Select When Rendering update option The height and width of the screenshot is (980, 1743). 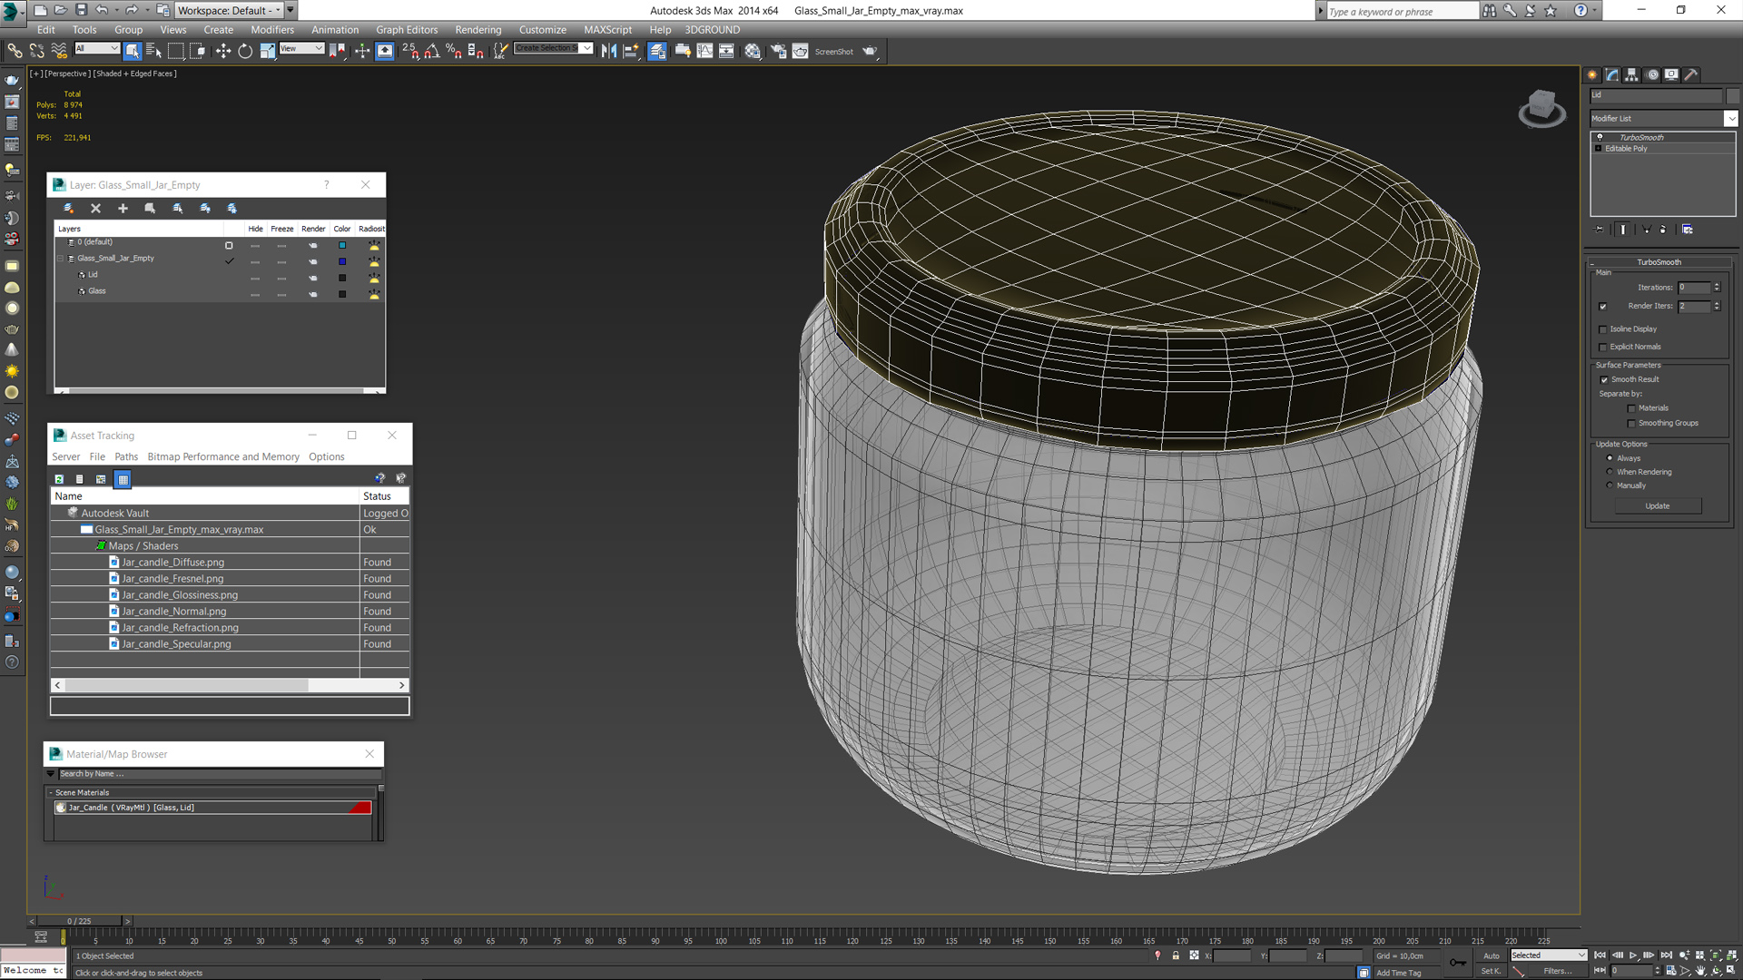coord(1610,472)
